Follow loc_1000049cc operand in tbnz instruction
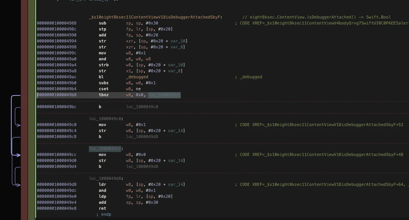Viewport: 409px width, 220px height. pyautogui.click(x=164, y=95)
